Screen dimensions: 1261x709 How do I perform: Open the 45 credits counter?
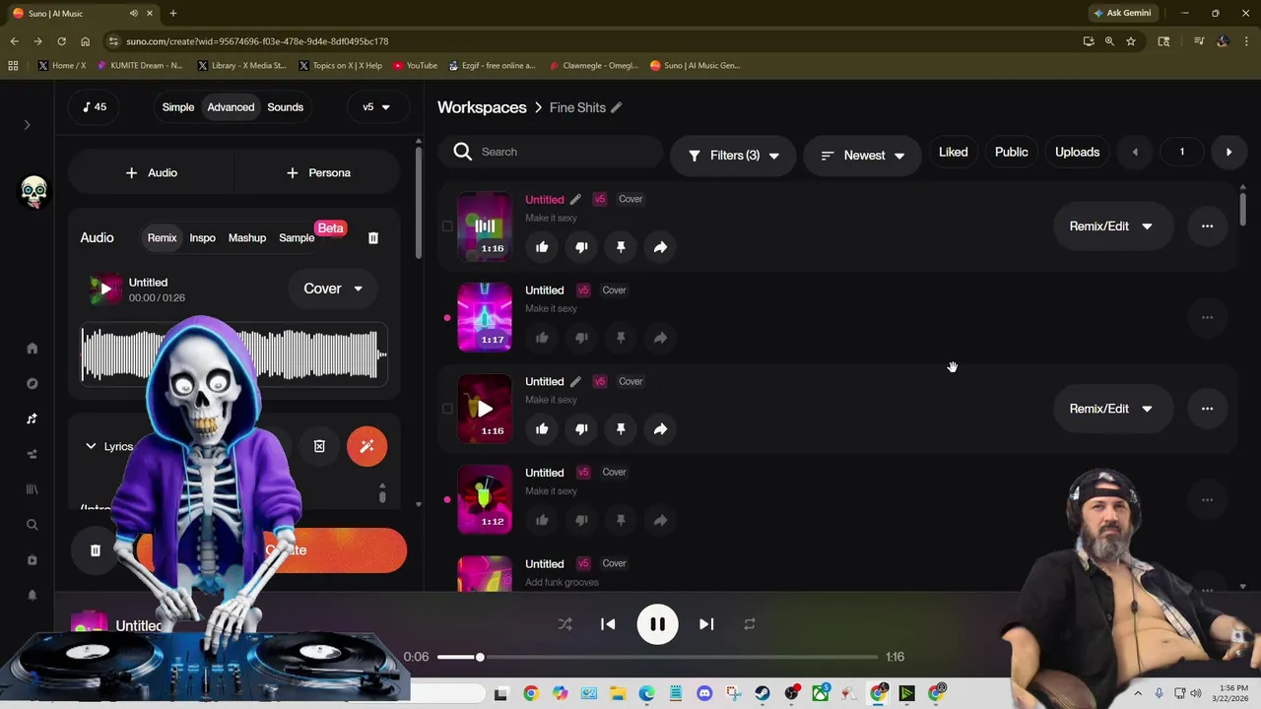pyautogui.click(x=95, y=107)
